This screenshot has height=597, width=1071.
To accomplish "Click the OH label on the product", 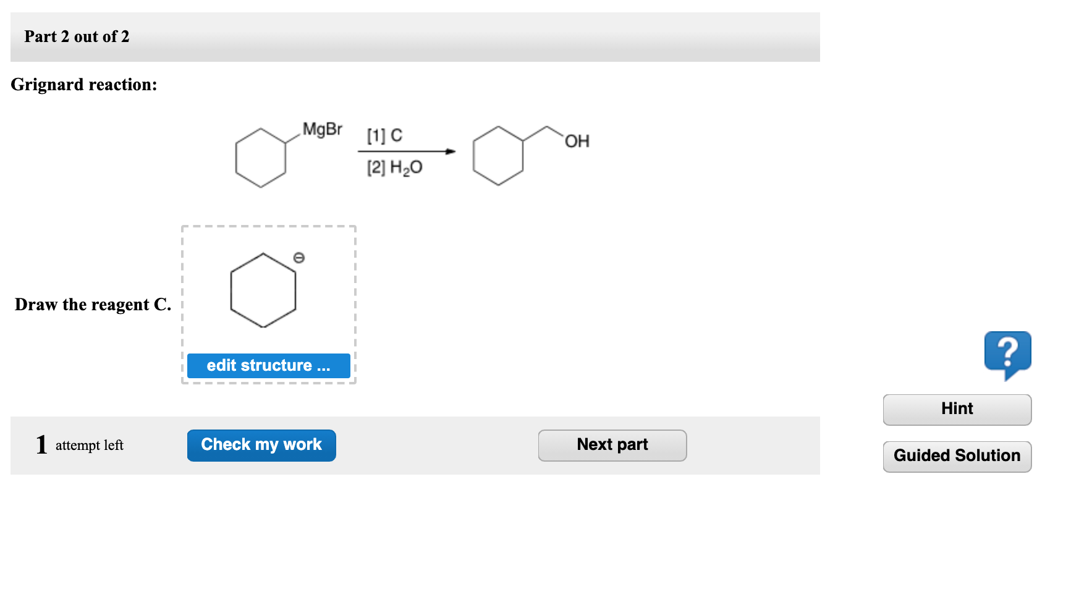I will coord(578,141).
